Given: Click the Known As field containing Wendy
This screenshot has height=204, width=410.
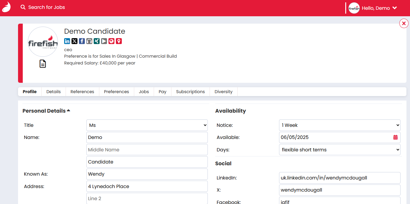Looking at the screenshot, I should point(147,174).
